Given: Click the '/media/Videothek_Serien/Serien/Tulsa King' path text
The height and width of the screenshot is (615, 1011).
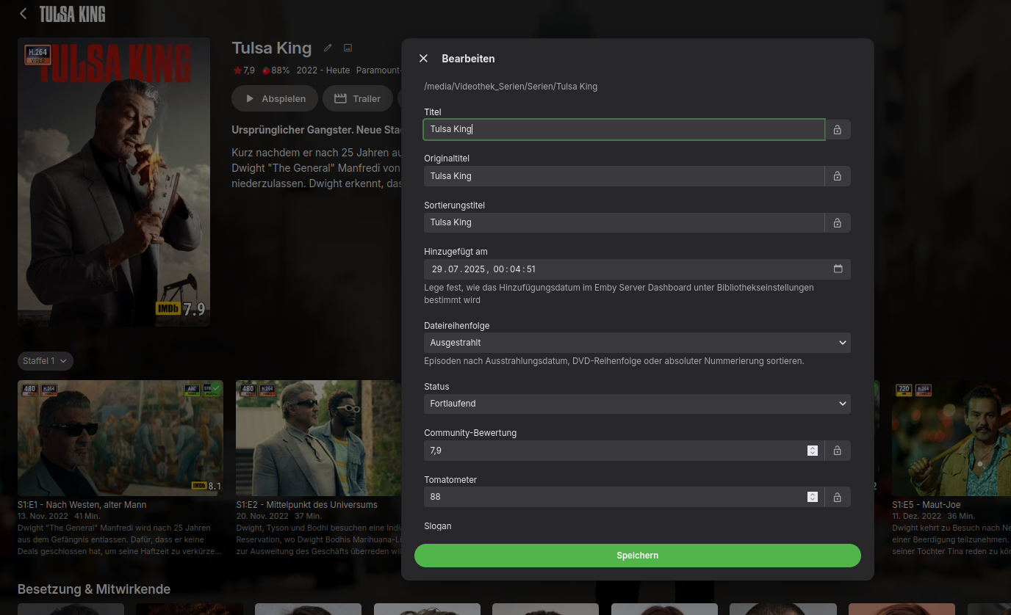Looking at the screenshot, I should click(x=511, y=87).
